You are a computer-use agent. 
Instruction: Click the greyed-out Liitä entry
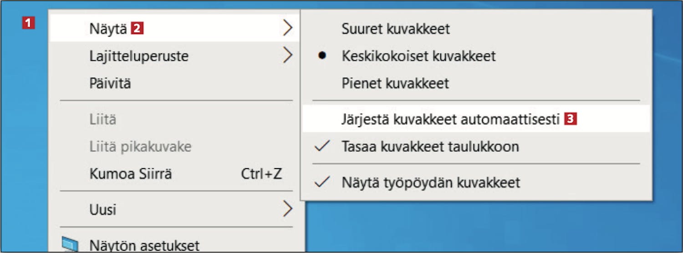tap(103, 119)
